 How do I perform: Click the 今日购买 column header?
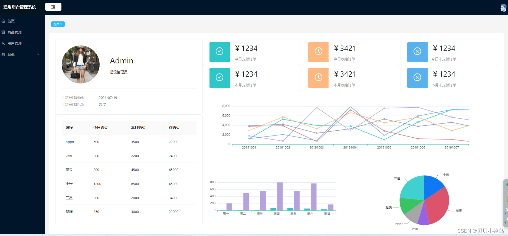101,128
